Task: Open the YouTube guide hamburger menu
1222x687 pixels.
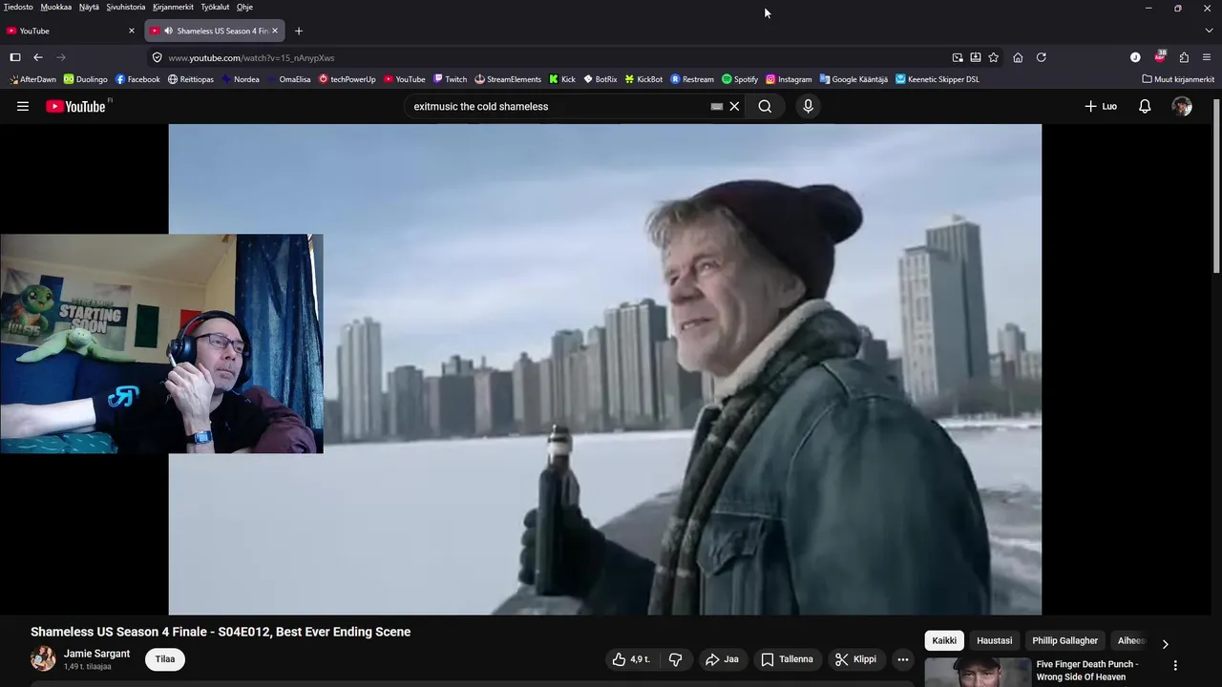Action: tap(23, 107)
